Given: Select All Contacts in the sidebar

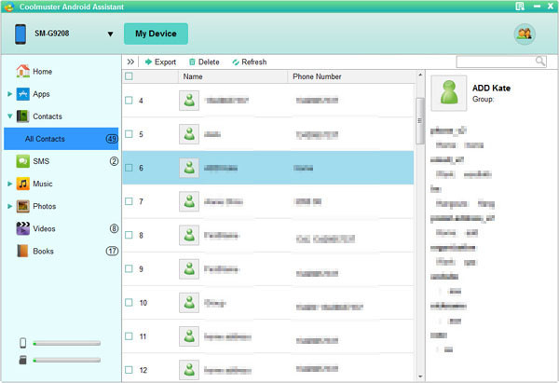Looking at the screenshot, I should pyautogui.click(x=61, y=139).
